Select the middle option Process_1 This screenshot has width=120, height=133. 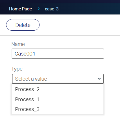(x=58, y=99)
